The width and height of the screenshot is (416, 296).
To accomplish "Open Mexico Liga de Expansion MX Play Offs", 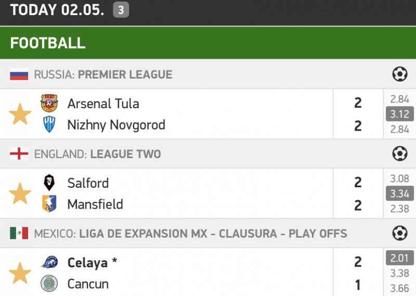I will click(190, 234).
